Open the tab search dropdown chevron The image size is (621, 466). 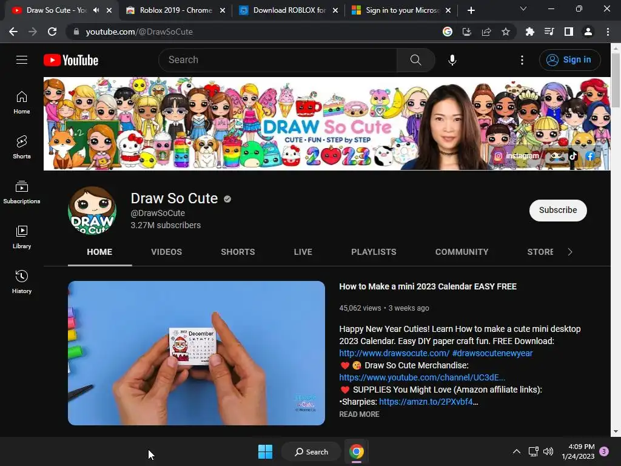[523, 8]
